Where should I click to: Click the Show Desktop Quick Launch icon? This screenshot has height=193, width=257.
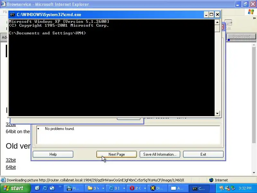coord(52,188)
